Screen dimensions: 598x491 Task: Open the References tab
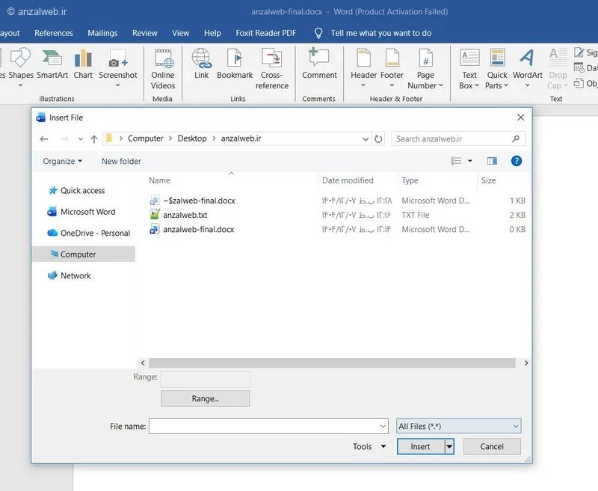54,33
